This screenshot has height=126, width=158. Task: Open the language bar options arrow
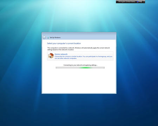[144, 2]
